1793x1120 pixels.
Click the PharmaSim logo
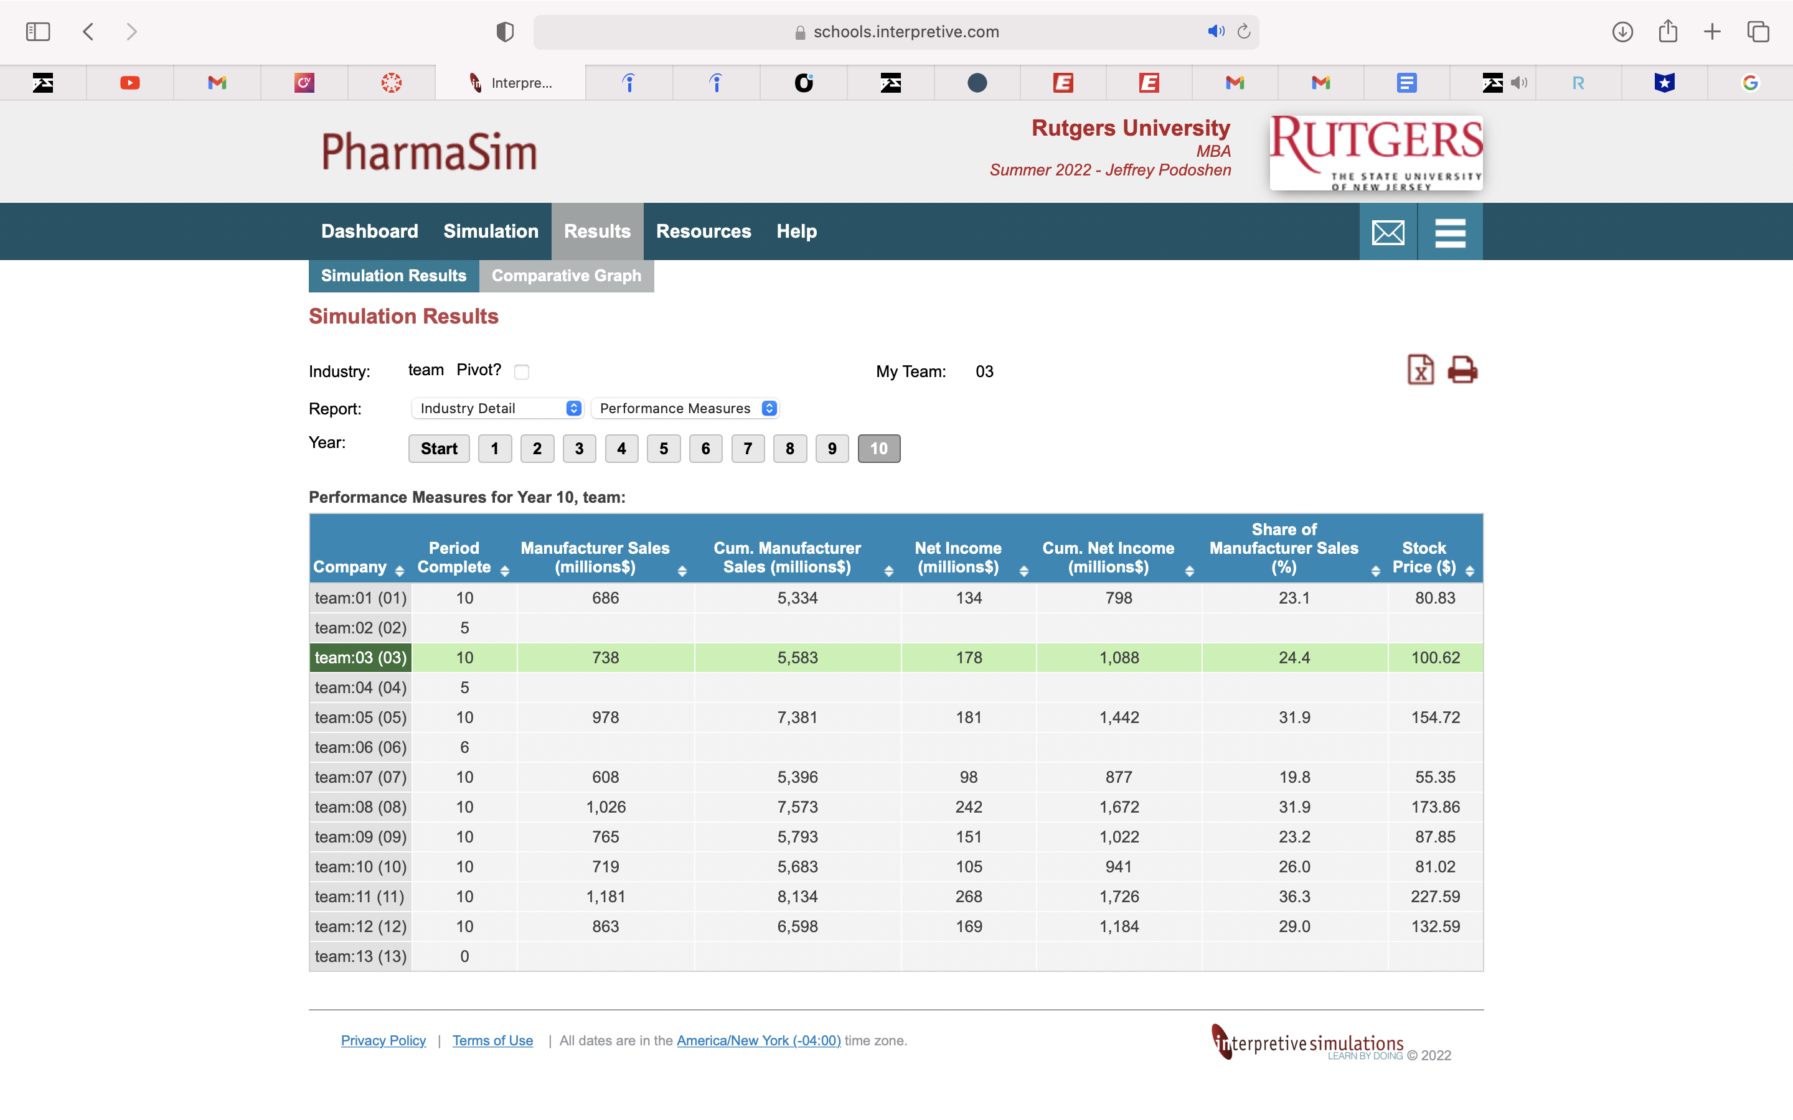429,152
